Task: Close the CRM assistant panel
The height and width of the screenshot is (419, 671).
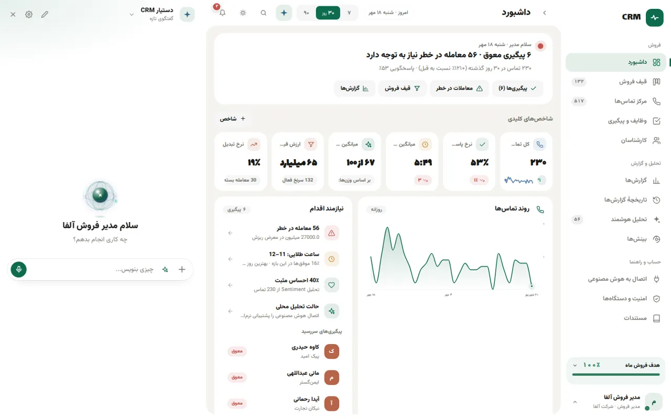Action: click(x=13, y=15)
